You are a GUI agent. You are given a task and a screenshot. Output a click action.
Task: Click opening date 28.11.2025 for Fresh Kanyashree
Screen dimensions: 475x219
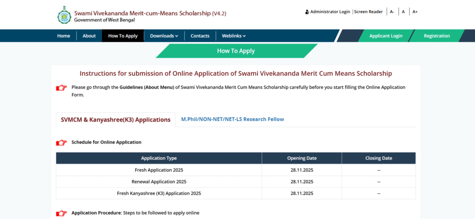tap(302, 193)
